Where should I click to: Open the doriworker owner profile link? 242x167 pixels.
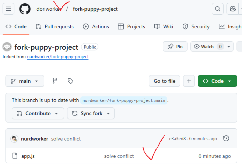(49, 9)
